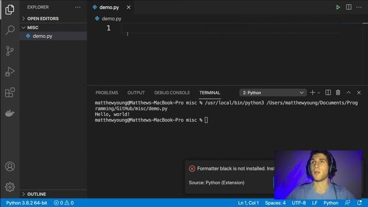This screenshot has width=368, height=207.
Task: Split the editor to the right
Action: [349, 7]
